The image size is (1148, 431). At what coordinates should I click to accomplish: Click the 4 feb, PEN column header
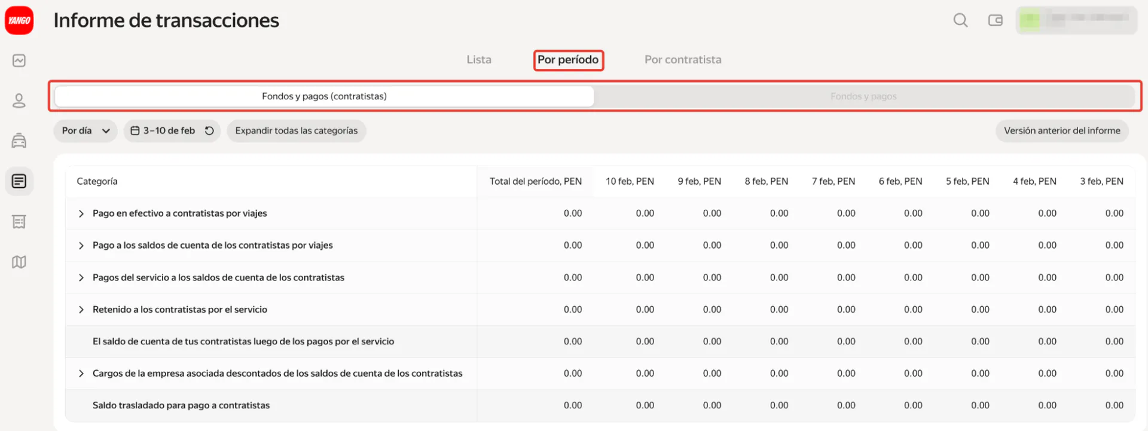pyautogui.click(x=1034, y=181)
